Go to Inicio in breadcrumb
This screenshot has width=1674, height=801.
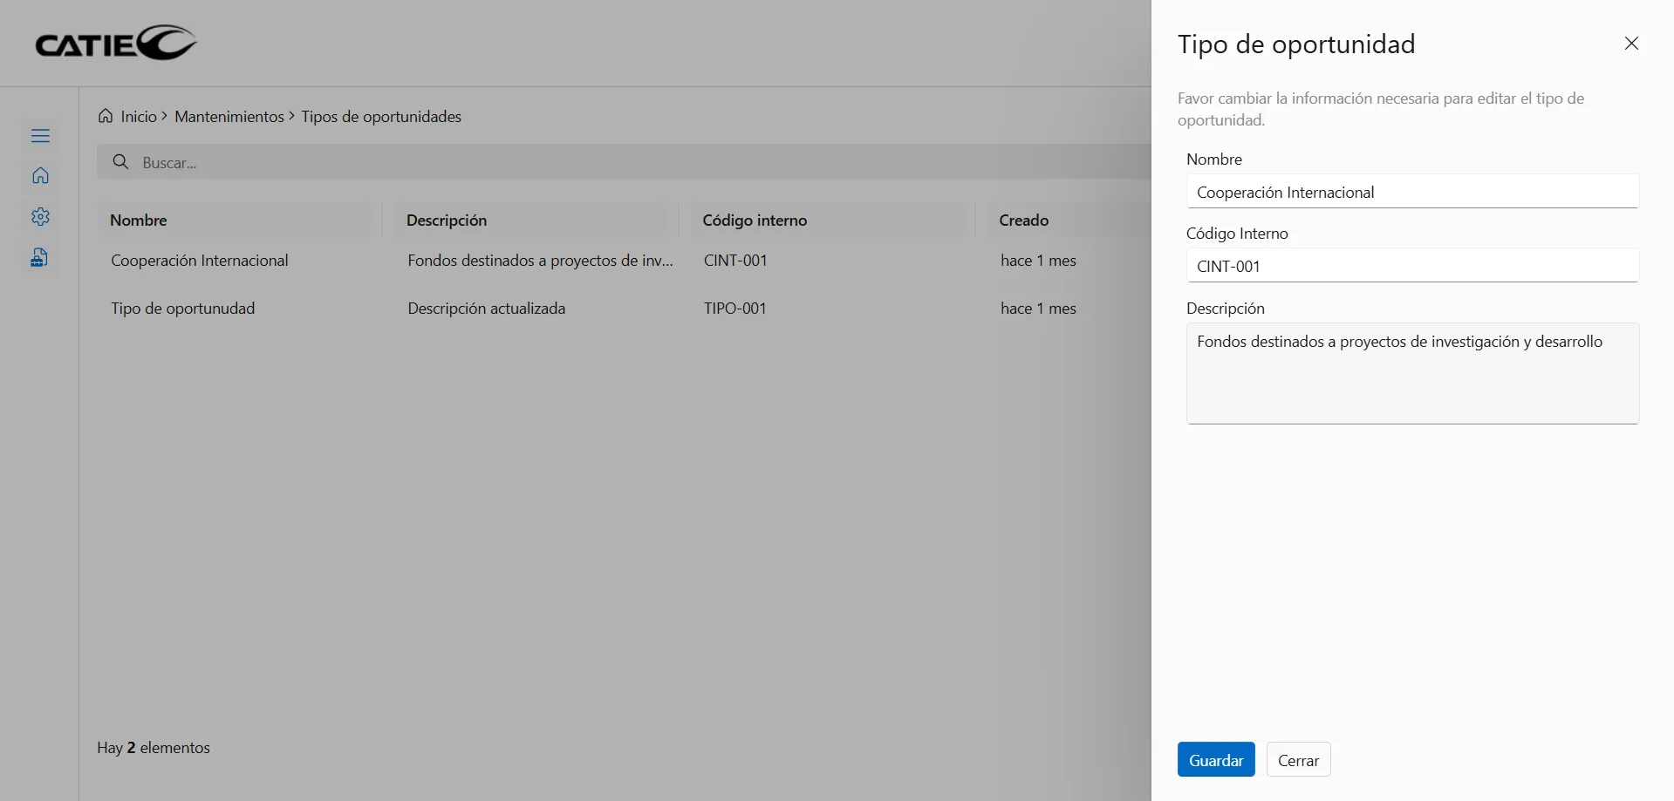click(139, 117)
